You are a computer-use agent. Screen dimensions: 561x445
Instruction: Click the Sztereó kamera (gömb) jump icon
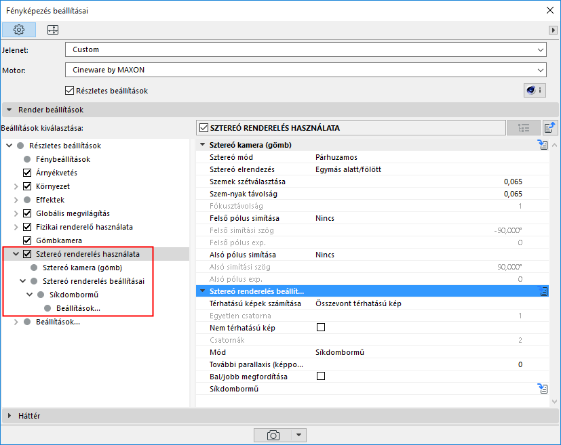543,145
